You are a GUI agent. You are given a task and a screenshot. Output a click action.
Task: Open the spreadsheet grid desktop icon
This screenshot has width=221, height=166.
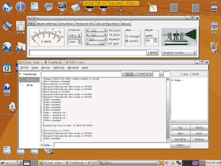tap(20, 26)
